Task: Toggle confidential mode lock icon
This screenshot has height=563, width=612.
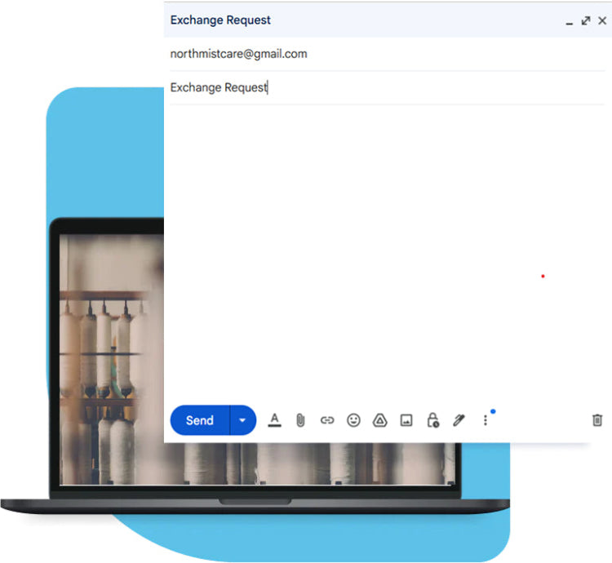Action: (x=432, y=420)
